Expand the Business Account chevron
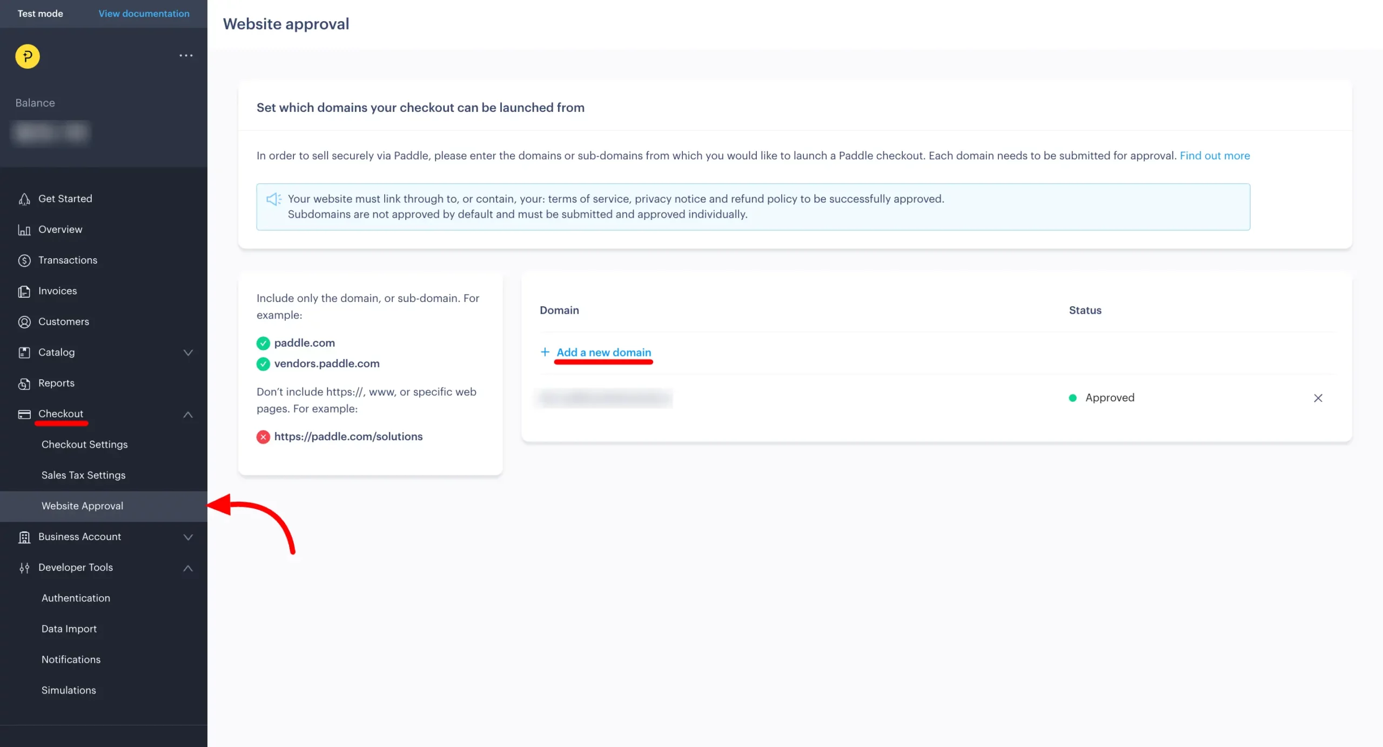The width and height of the screenshot is (1383, 747). point(188,537)
